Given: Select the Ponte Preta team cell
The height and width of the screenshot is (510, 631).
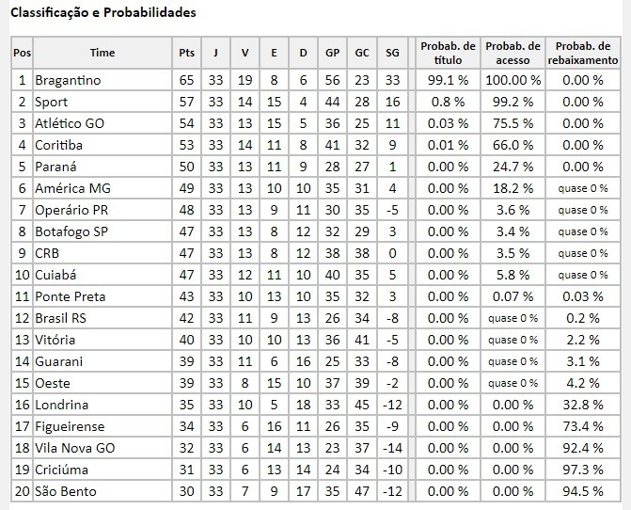Looking at the screenshot, I should coord(103,296).
